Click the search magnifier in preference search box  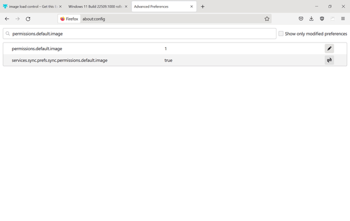tap(8, 34)
